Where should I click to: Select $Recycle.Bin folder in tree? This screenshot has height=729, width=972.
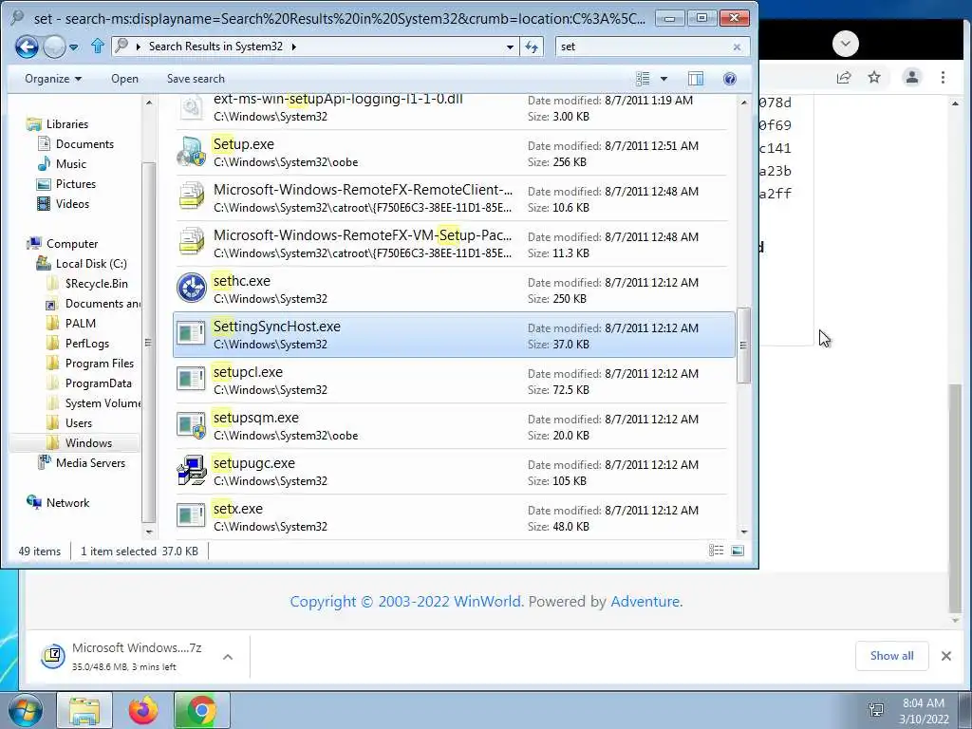tap(96, 283)
